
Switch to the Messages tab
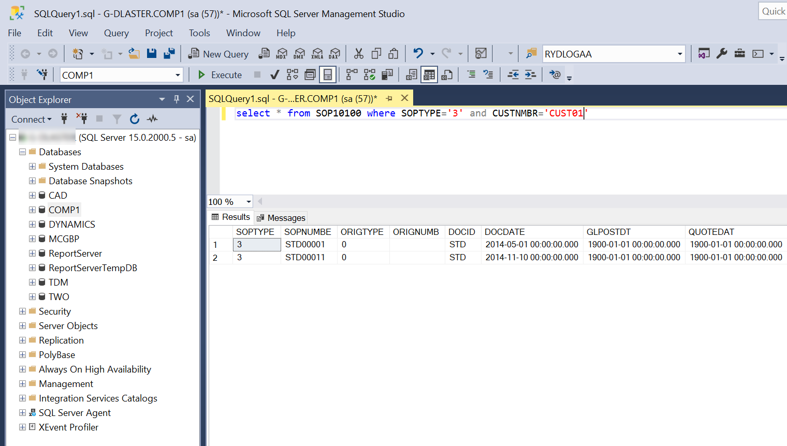pyautogui.click(x=281, y=218)
